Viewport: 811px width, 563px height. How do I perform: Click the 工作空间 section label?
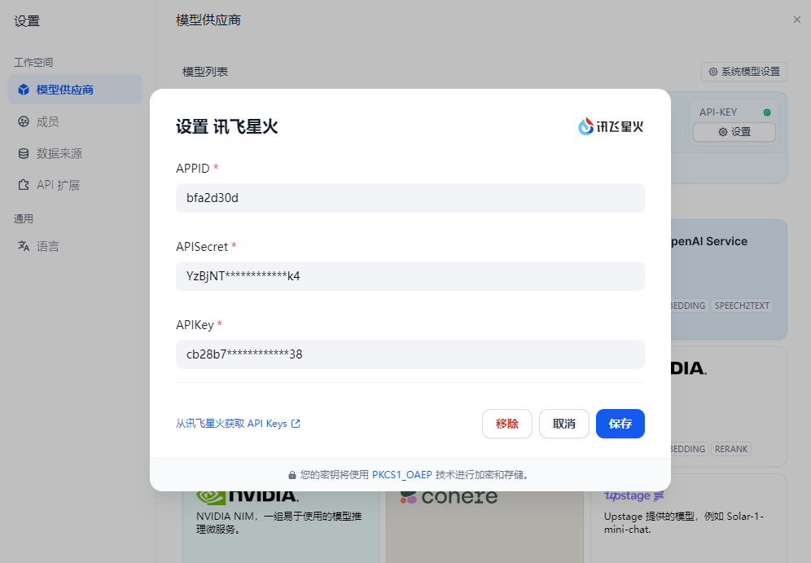point(33,63)
